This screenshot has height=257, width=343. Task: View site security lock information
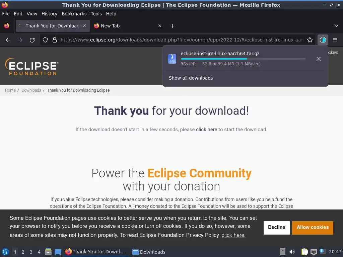(55, 40)
